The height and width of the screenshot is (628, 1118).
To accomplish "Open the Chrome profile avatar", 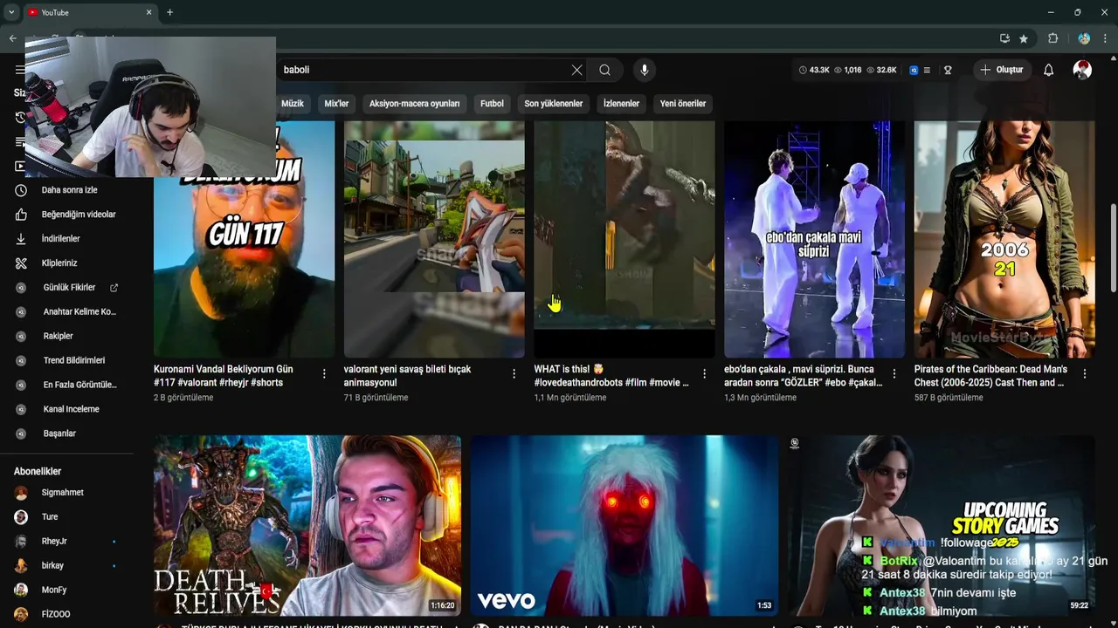I will click(x=1084, y=38).
